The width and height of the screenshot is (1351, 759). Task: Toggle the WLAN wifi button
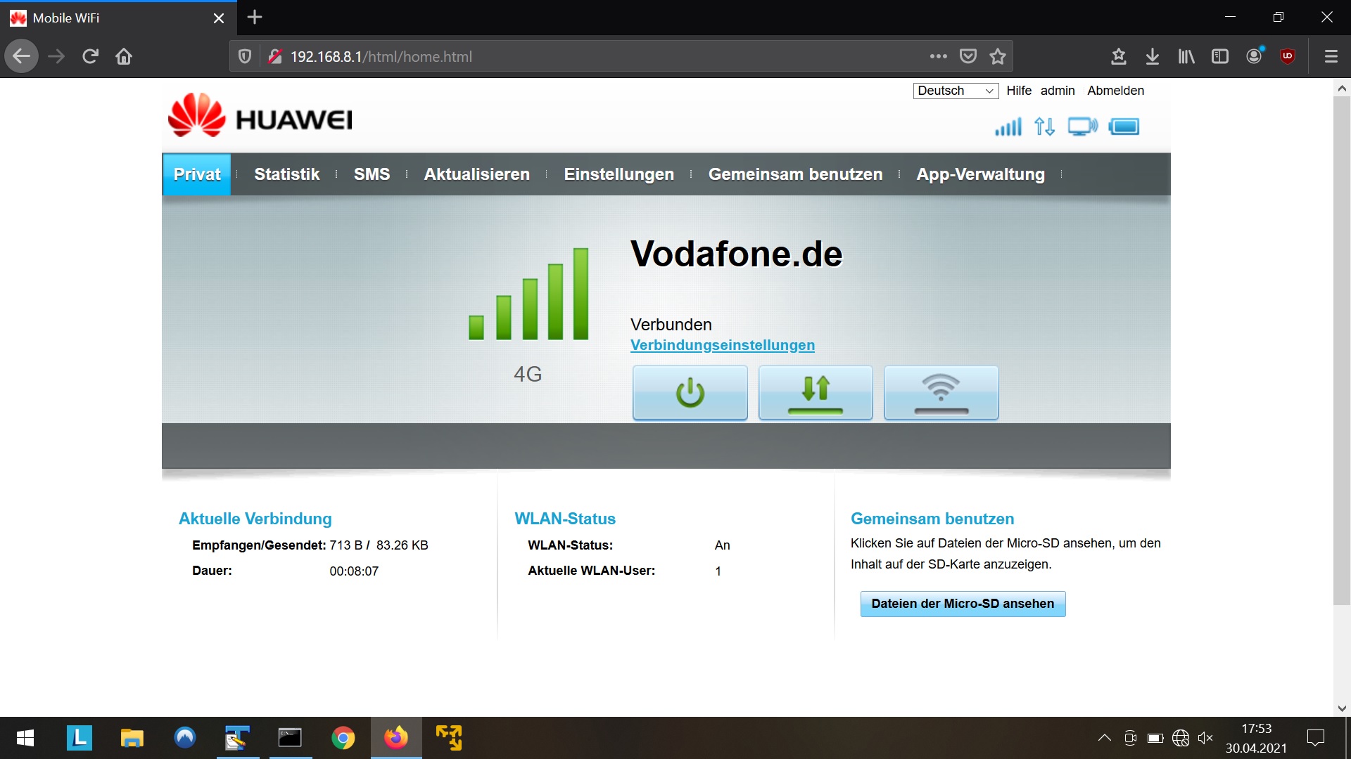[x=941, y=393]
